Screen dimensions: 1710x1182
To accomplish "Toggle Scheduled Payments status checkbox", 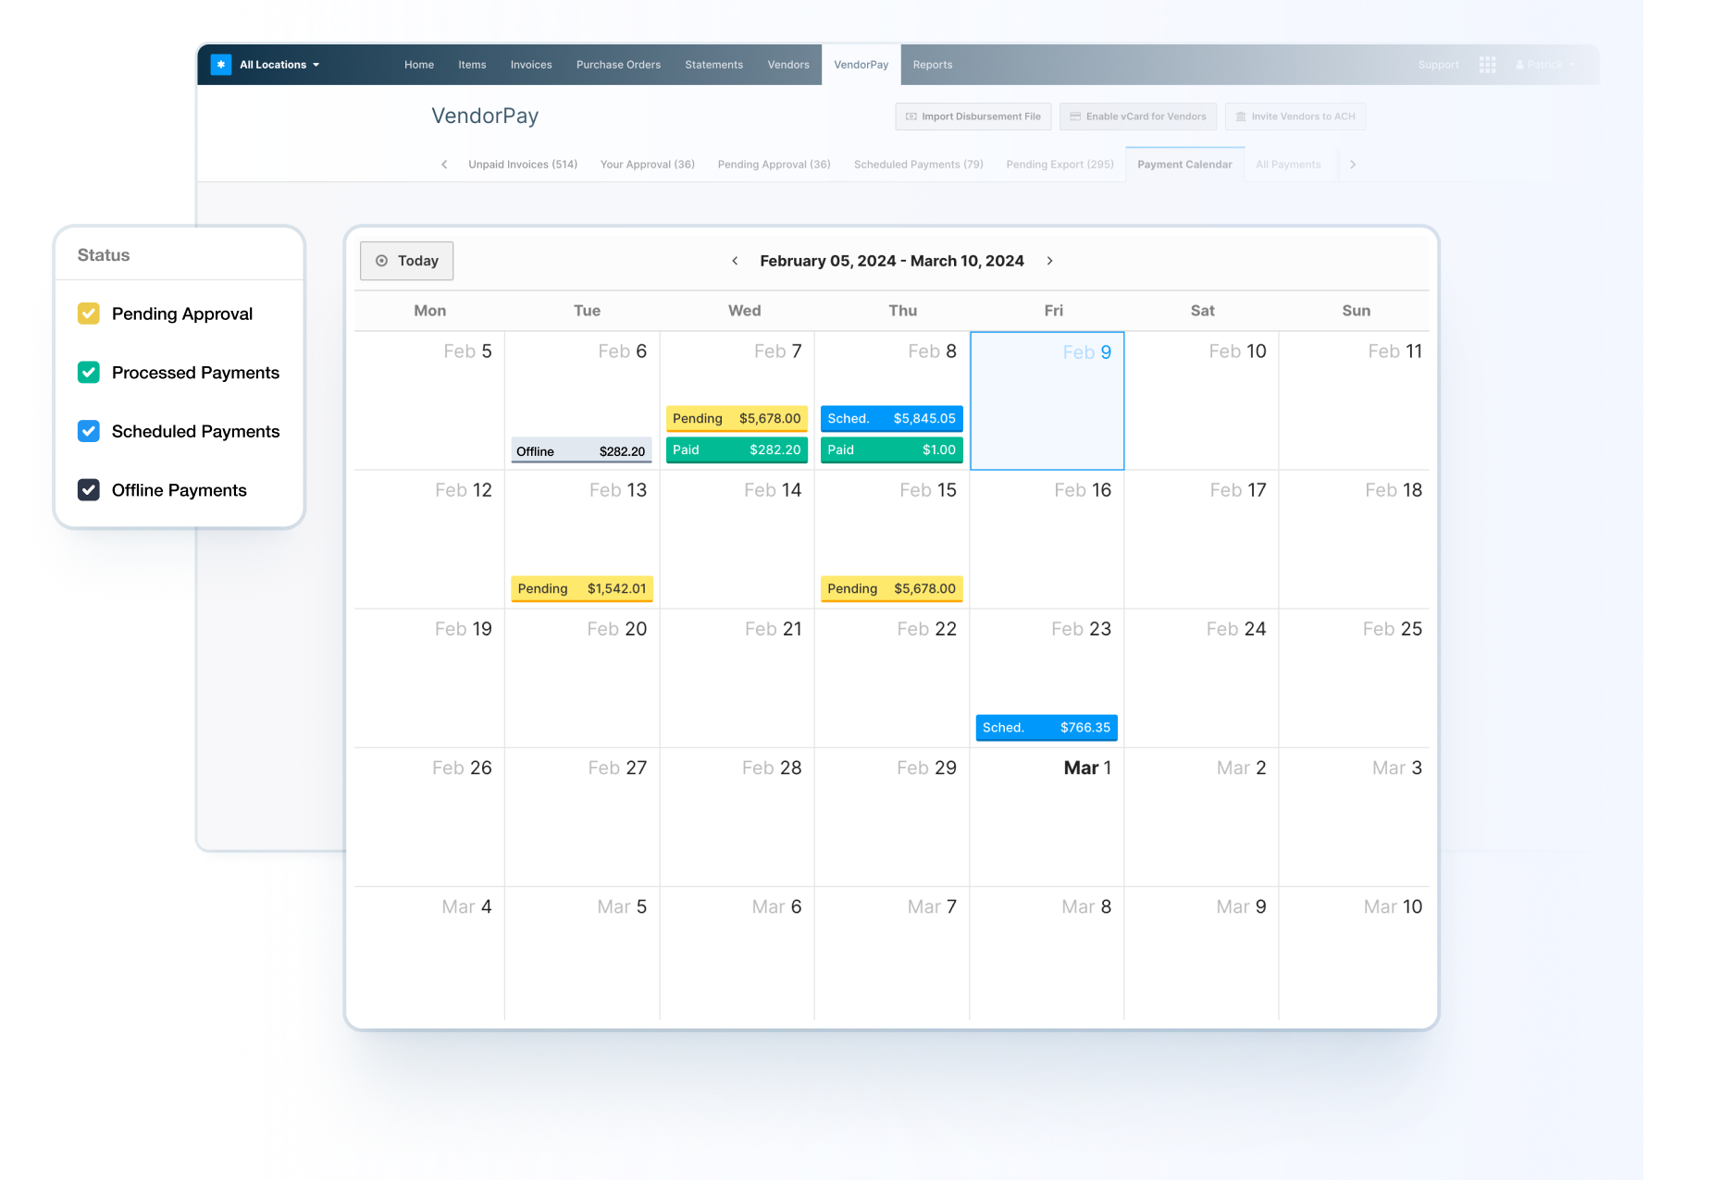I will 89,431.
